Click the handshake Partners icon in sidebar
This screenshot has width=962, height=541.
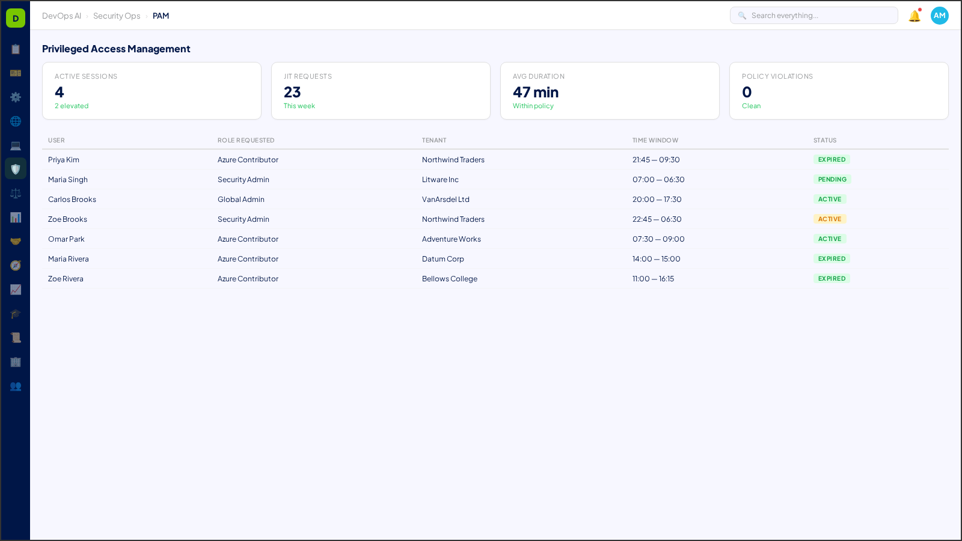(16, 241)
